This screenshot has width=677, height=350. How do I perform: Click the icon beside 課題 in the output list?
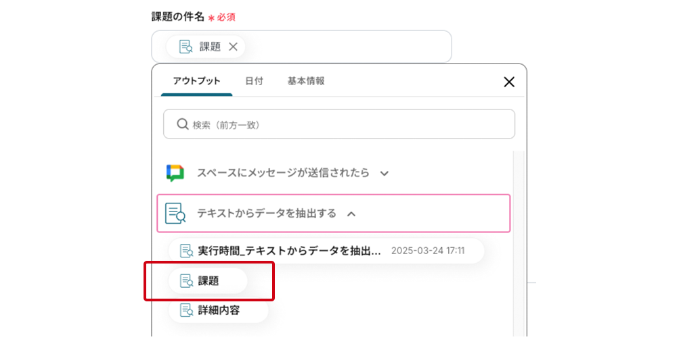(x=186, y=280)
